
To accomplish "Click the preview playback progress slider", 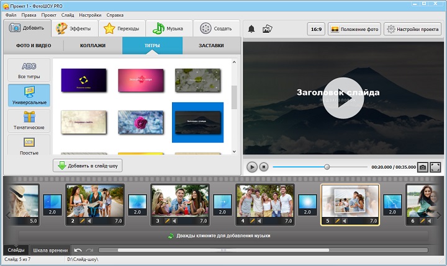I will coord(327,167).
